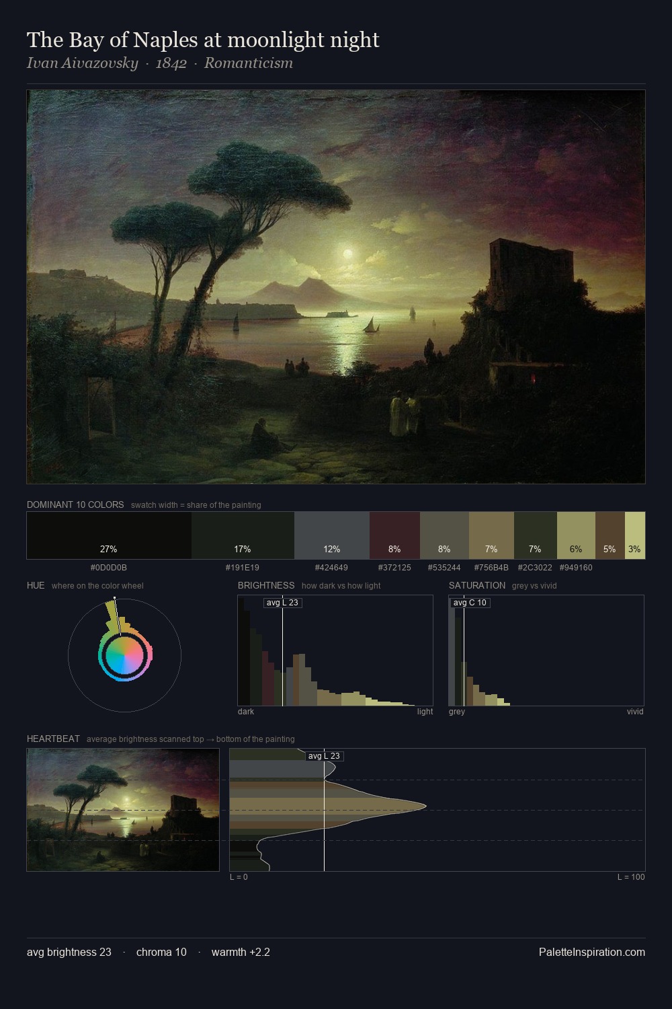Click the small painting thumbnail under Heartbeat

coord(123,810)
